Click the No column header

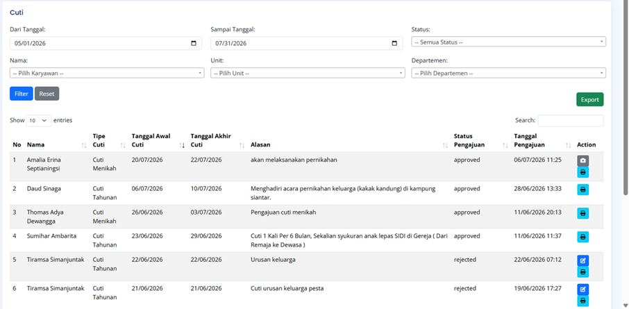(17, 144)
